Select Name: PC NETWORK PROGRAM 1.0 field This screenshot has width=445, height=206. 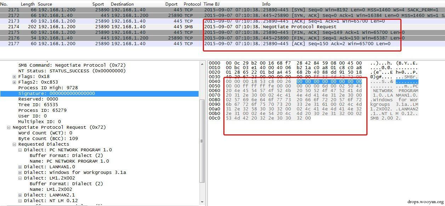tap(69, 161)
